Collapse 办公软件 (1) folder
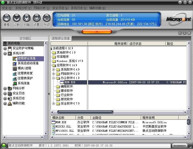The image size is (193, 149). [x=53, y=78]
